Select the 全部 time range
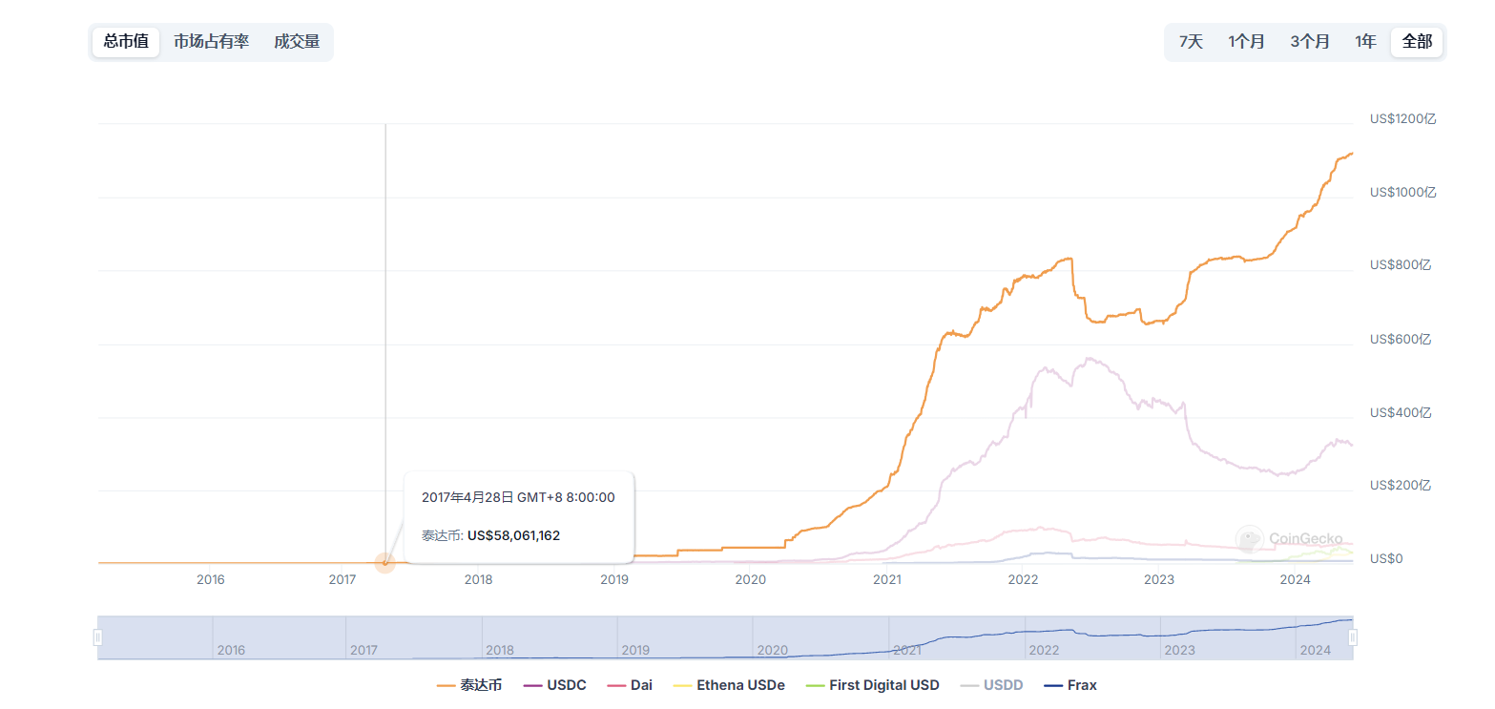The image size is (1495, 709). click(1417, 42)
